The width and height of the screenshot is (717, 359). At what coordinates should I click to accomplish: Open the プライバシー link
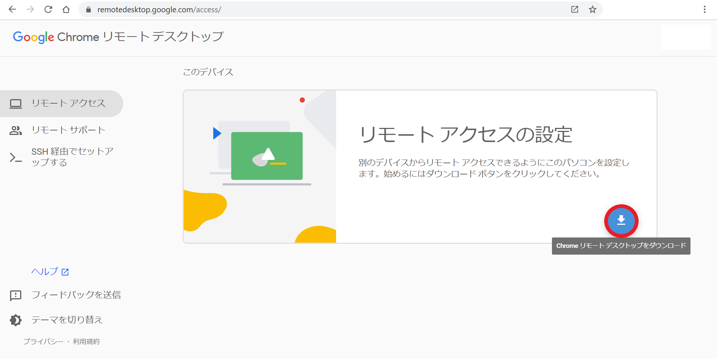pyautogui.click(x=43, y=341)
